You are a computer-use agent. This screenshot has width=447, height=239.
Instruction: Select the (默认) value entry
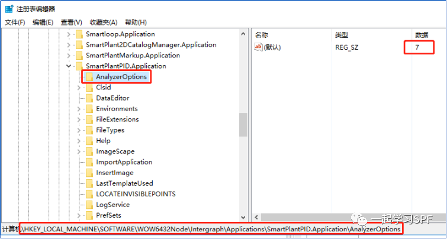click(272, 47)
